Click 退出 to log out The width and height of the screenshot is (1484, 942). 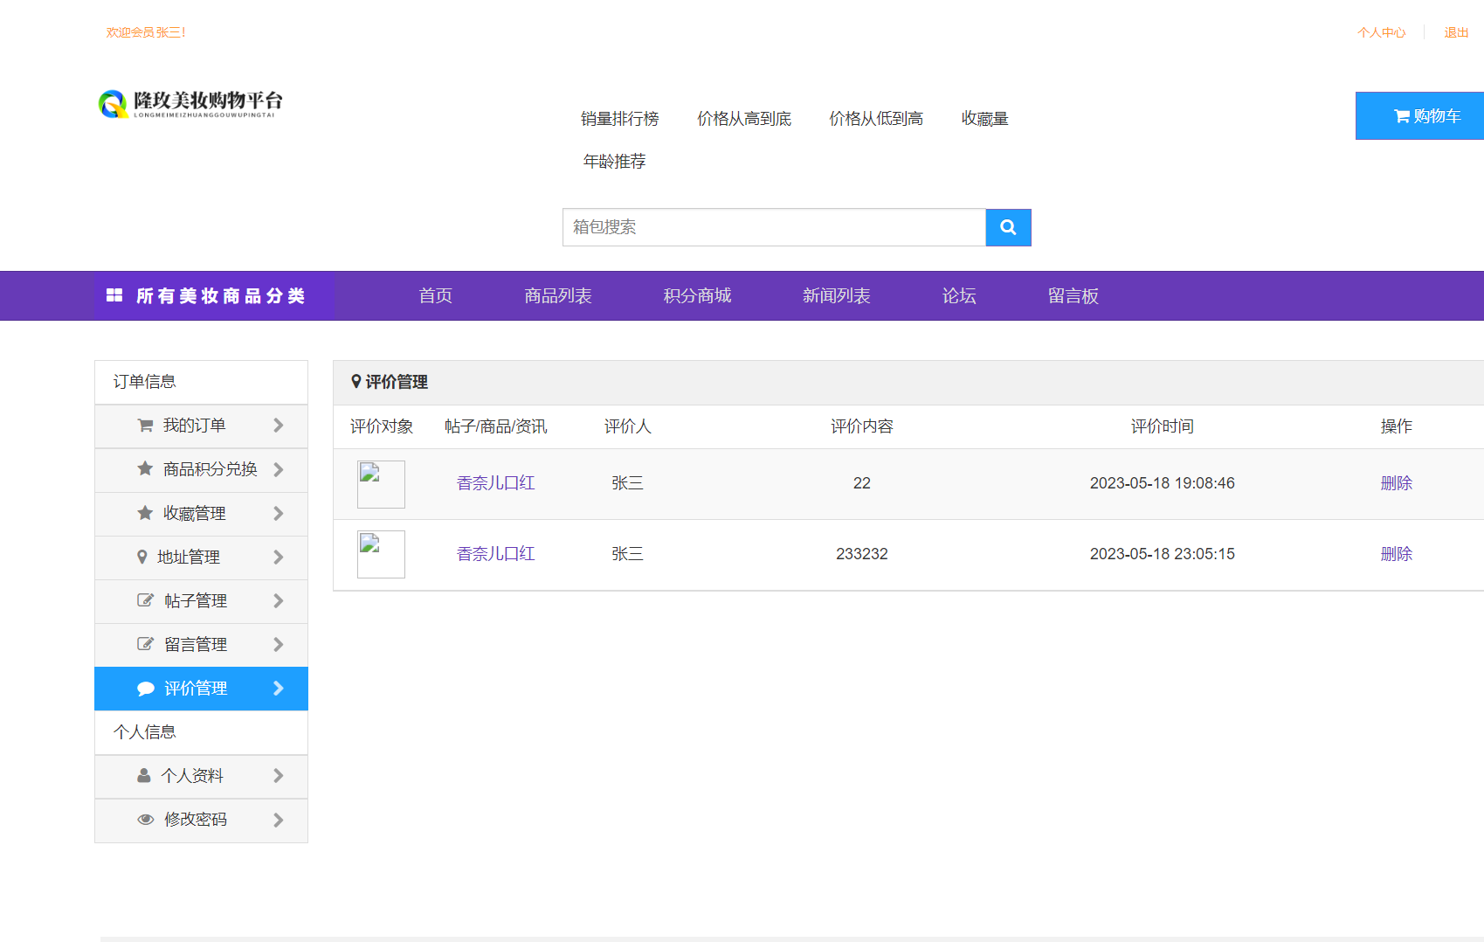1456,32
